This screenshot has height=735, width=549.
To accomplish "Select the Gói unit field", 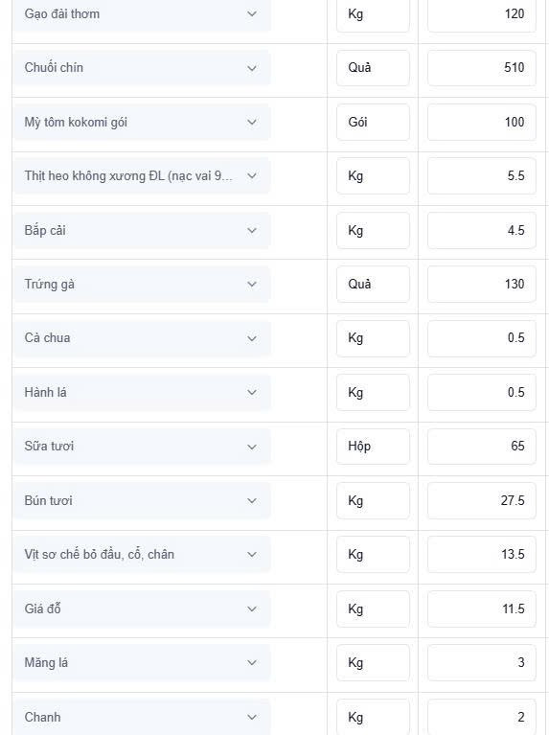I will click(373, 123).
